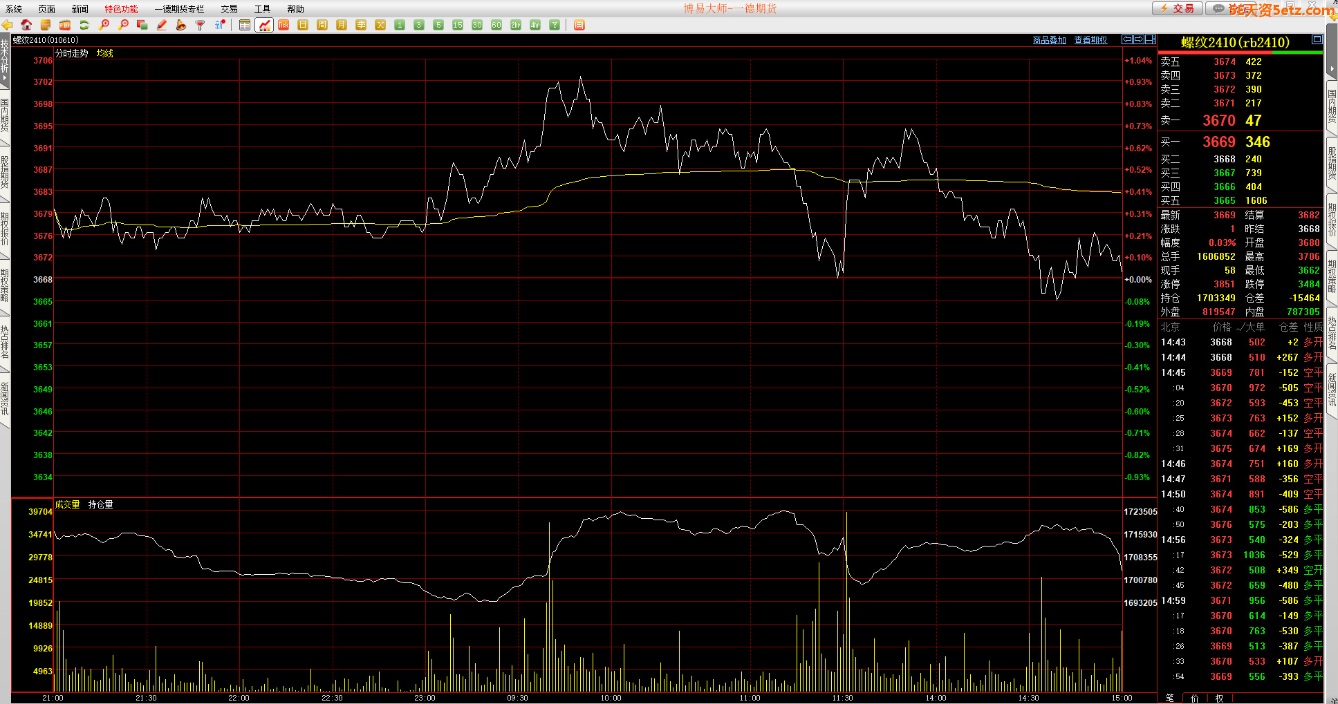The width and height of the screenshot is (1338, 704).
Task: Click the red-green buy/sell ratio bar
Action: [1240, 53]
